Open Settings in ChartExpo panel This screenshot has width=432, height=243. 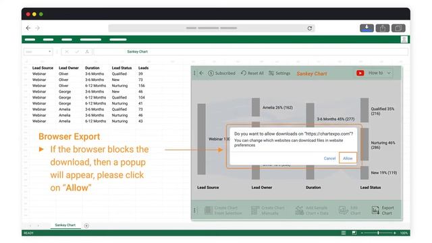click(279, 73)
